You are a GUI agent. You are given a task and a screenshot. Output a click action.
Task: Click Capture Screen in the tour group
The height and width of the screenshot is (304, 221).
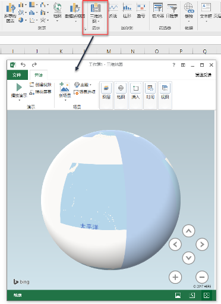(x=40, y=92)
